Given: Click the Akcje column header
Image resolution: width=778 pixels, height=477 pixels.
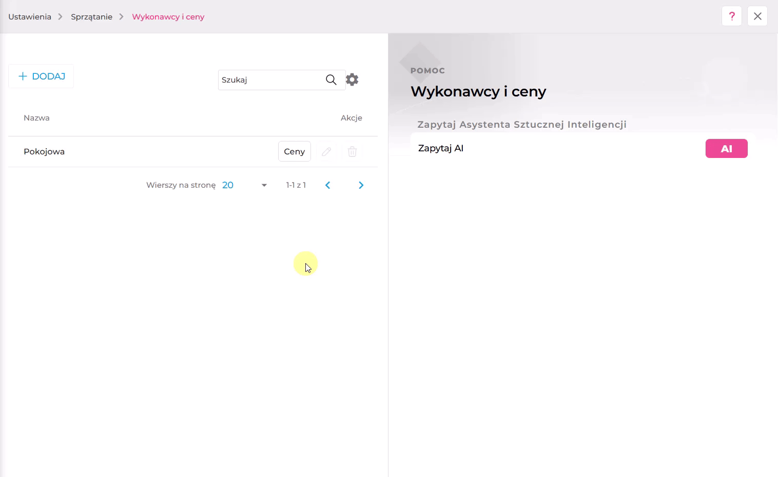Looking at the screenshot, I should coord(352,118).
